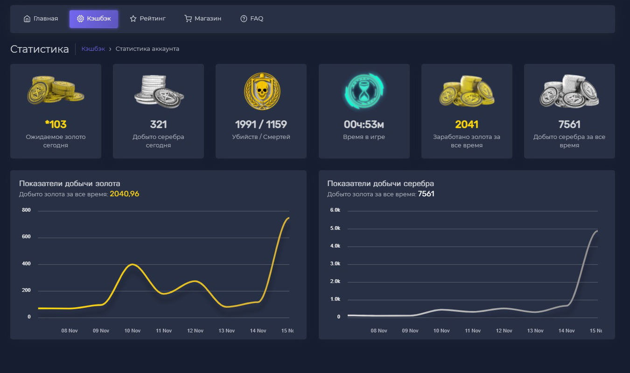This screenshot has height=373, width=630.
Task: Click the hourglass time-in-game icon
Action: (364, 90)
